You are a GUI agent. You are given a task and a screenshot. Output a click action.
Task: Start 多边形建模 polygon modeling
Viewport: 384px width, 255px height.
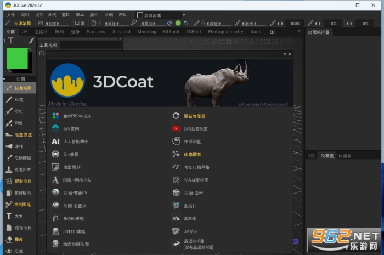[68, 219]
